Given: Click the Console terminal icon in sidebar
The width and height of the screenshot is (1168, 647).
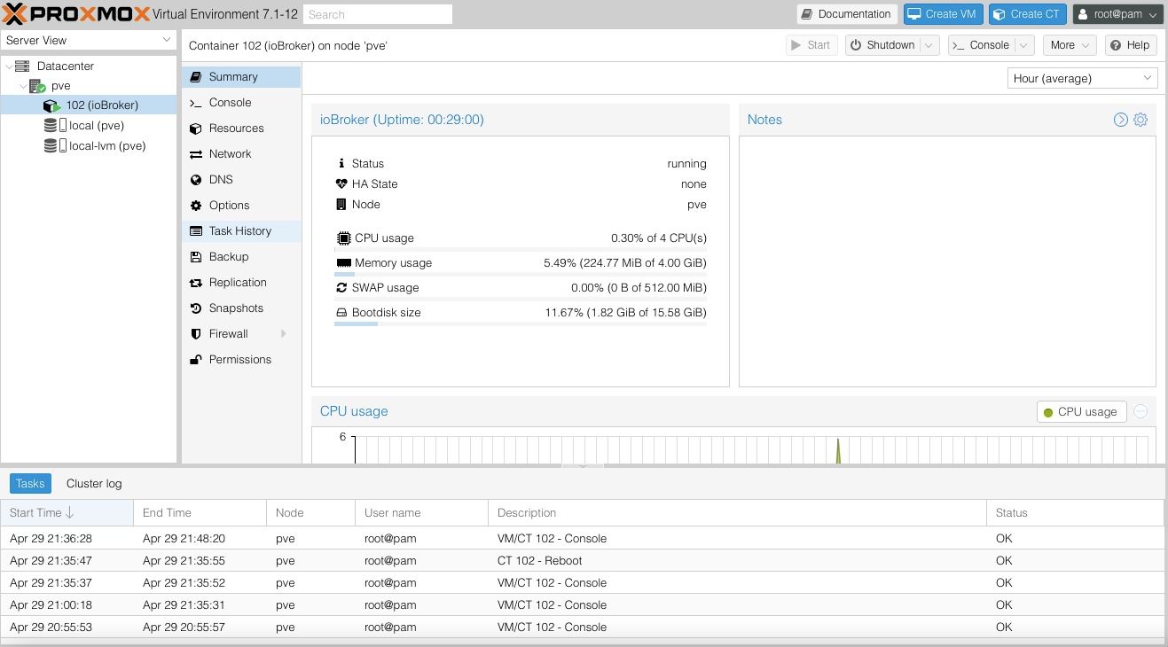Looking at the screenshot, I should point(196,103).
